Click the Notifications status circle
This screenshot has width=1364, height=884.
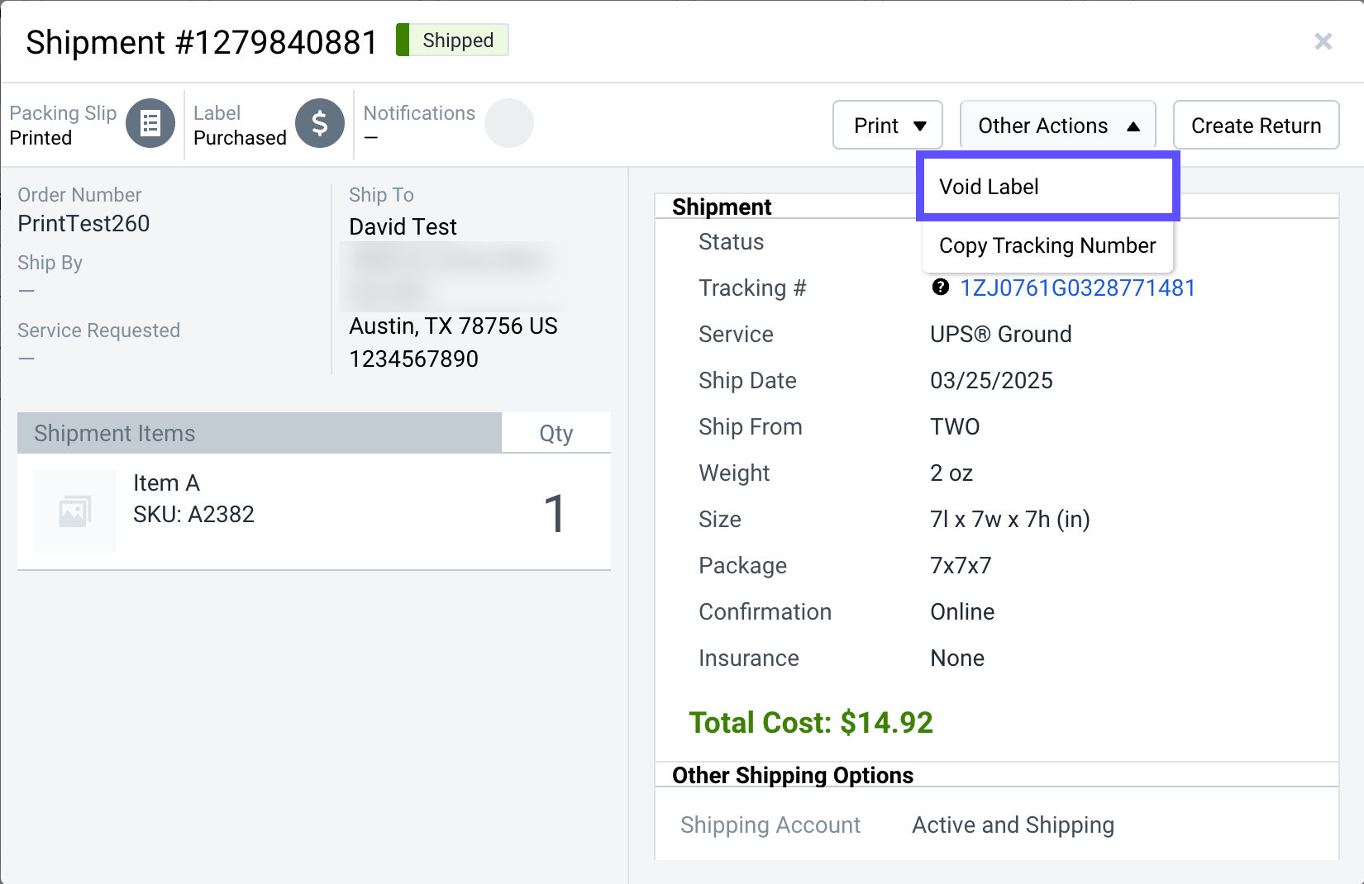508,124
